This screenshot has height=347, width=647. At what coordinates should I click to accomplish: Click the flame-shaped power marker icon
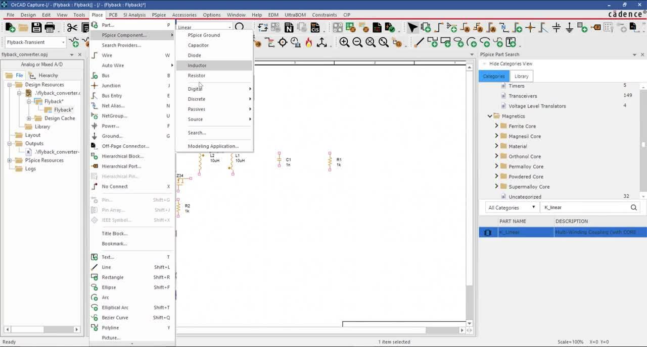(x=309, y=42)
